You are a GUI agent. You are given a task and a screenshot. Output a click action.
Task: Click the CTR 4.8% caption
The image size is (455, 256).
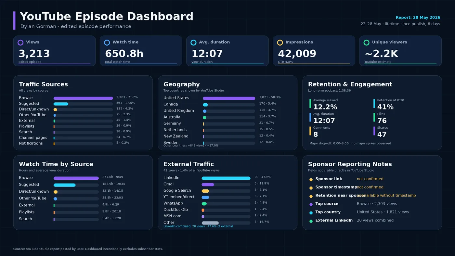(285, 62)
